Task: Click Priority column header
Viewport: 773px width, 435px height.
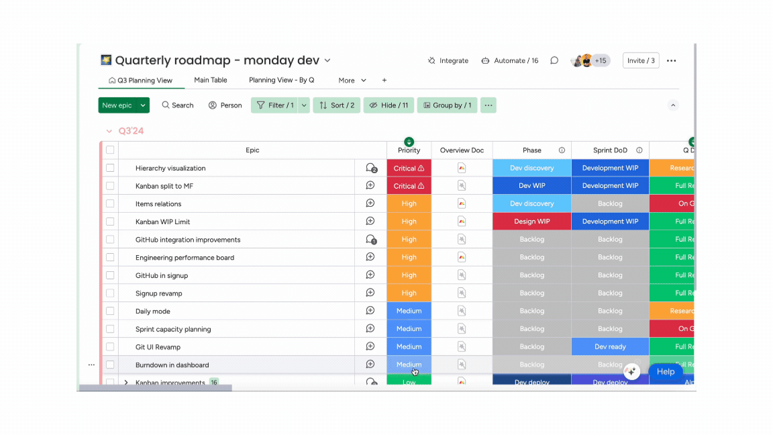Action: tap(409, 150)
